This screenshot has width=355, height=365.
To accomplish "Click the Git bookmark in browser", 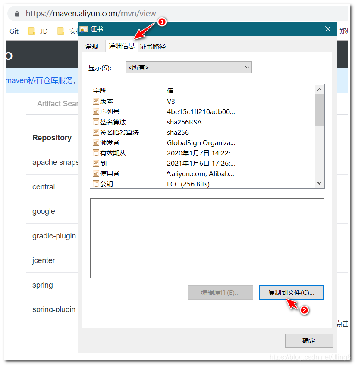I will tap(14, 31).
